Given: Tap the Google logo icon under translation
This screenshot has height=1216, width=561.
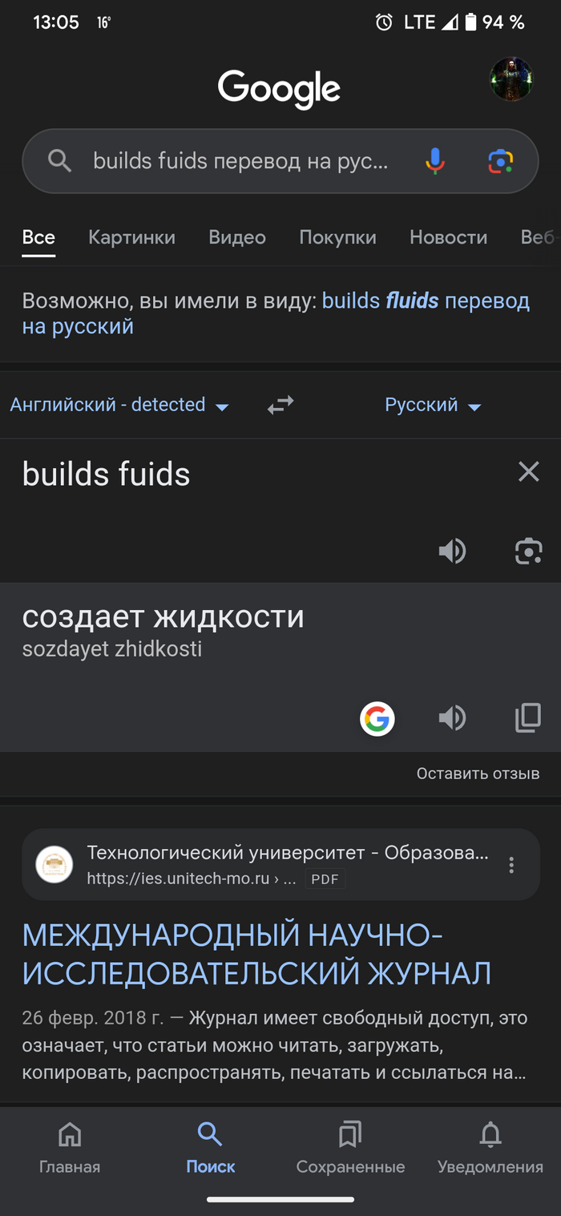Looking at the screenshot, I should (x=377, y=718).
